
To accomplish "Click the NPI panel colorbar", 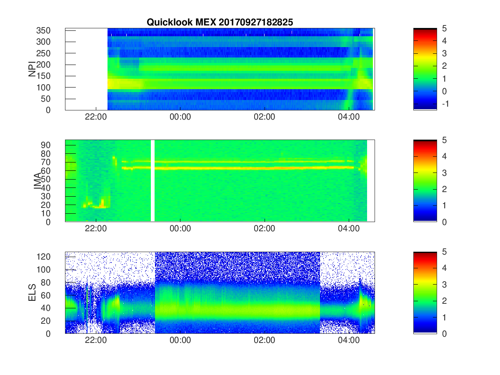I will coord(425,69).
